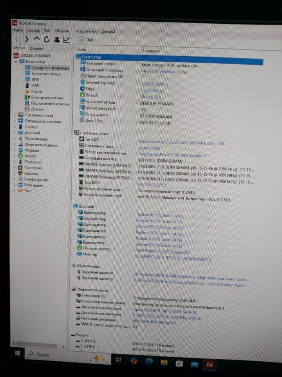Open the AMD Radeon RX 570 (Polaris 20) link
The height and width of the screenshot is (377, 282).
[x=162, y=252]
